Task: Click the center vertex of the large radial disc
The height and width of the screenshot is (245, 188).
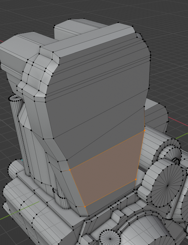Action: point(168,186)
